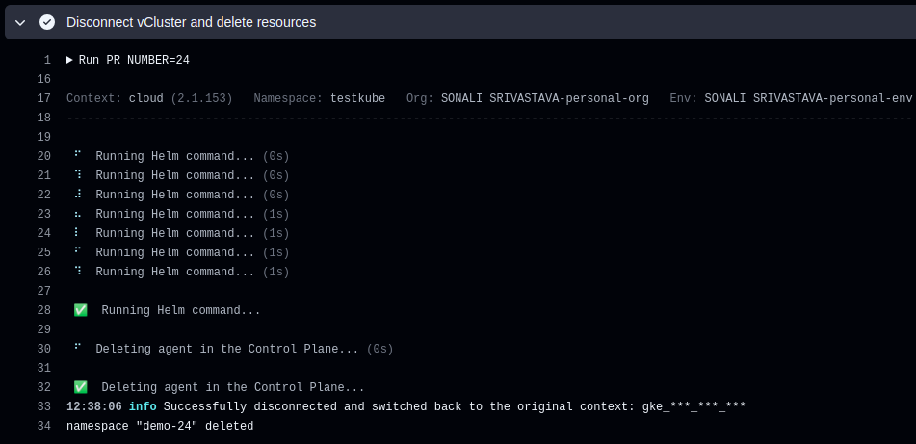Select log line number 34
This screenshot has height=444, width=916.
point(43,426)
